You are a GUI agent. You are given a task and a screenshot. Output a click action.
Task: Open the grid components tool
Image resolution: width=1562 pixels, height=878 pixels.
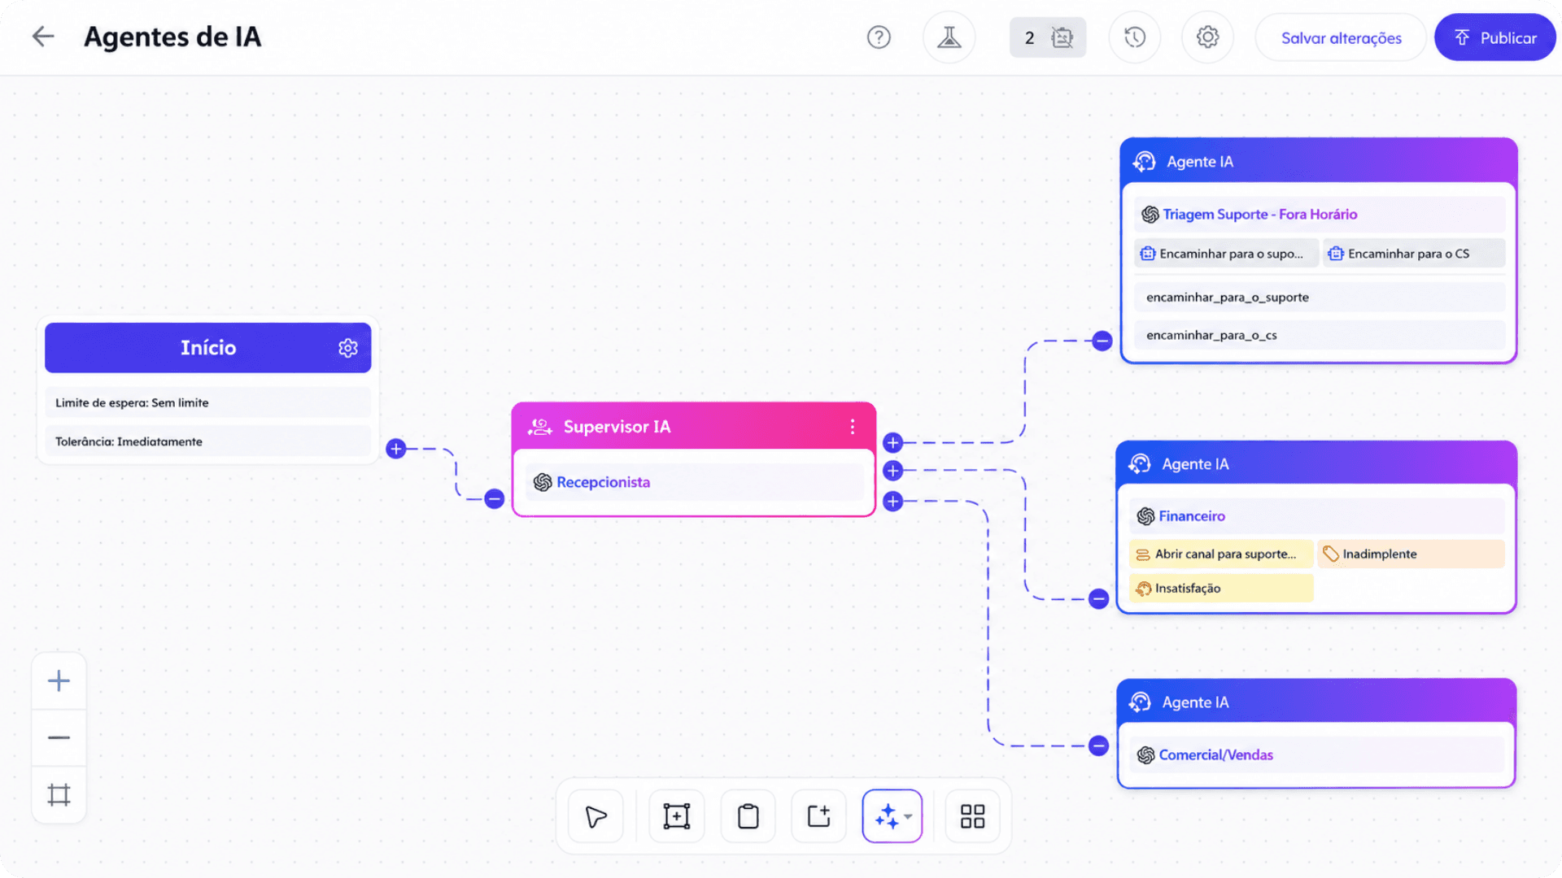point(972,816)
